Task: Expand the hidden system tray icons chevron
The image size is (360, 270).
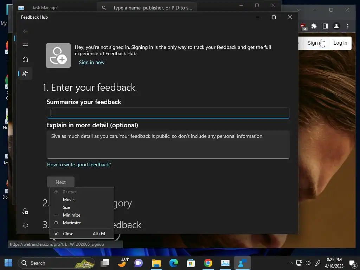Action: (x=290, y=263)
